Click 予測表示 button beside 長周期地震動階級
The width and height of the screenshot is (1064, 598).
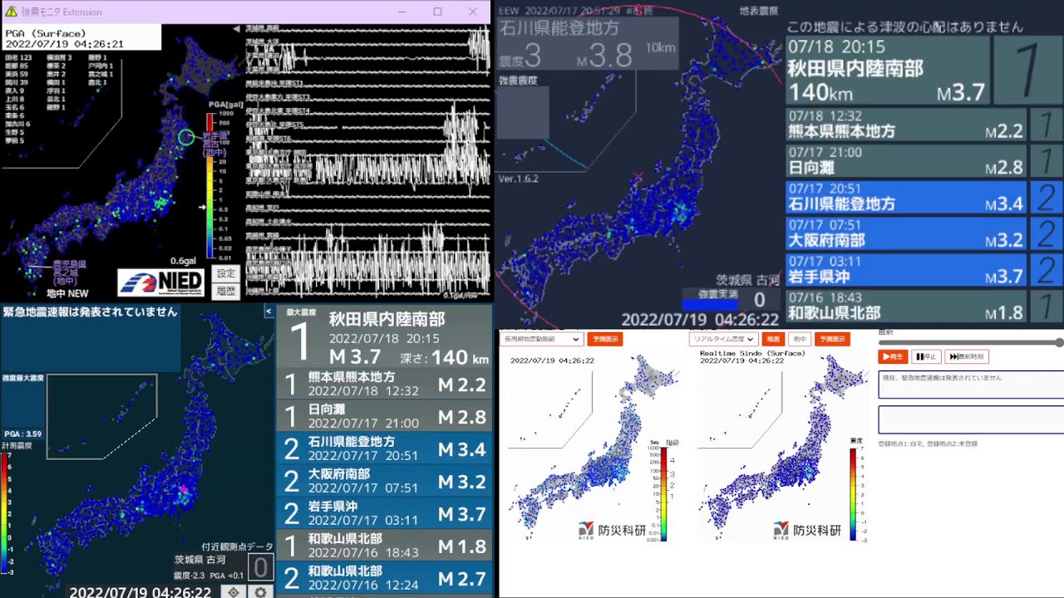[x=604, y=339]
